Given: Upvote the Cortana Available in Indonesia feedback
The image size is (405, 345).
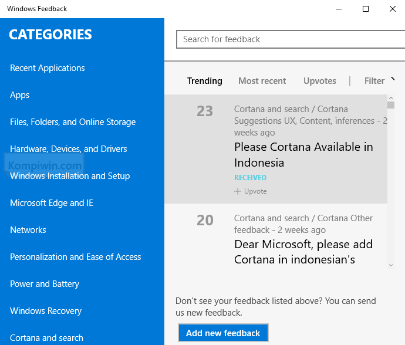Looking at the screenshot, I should click(250, 191).
